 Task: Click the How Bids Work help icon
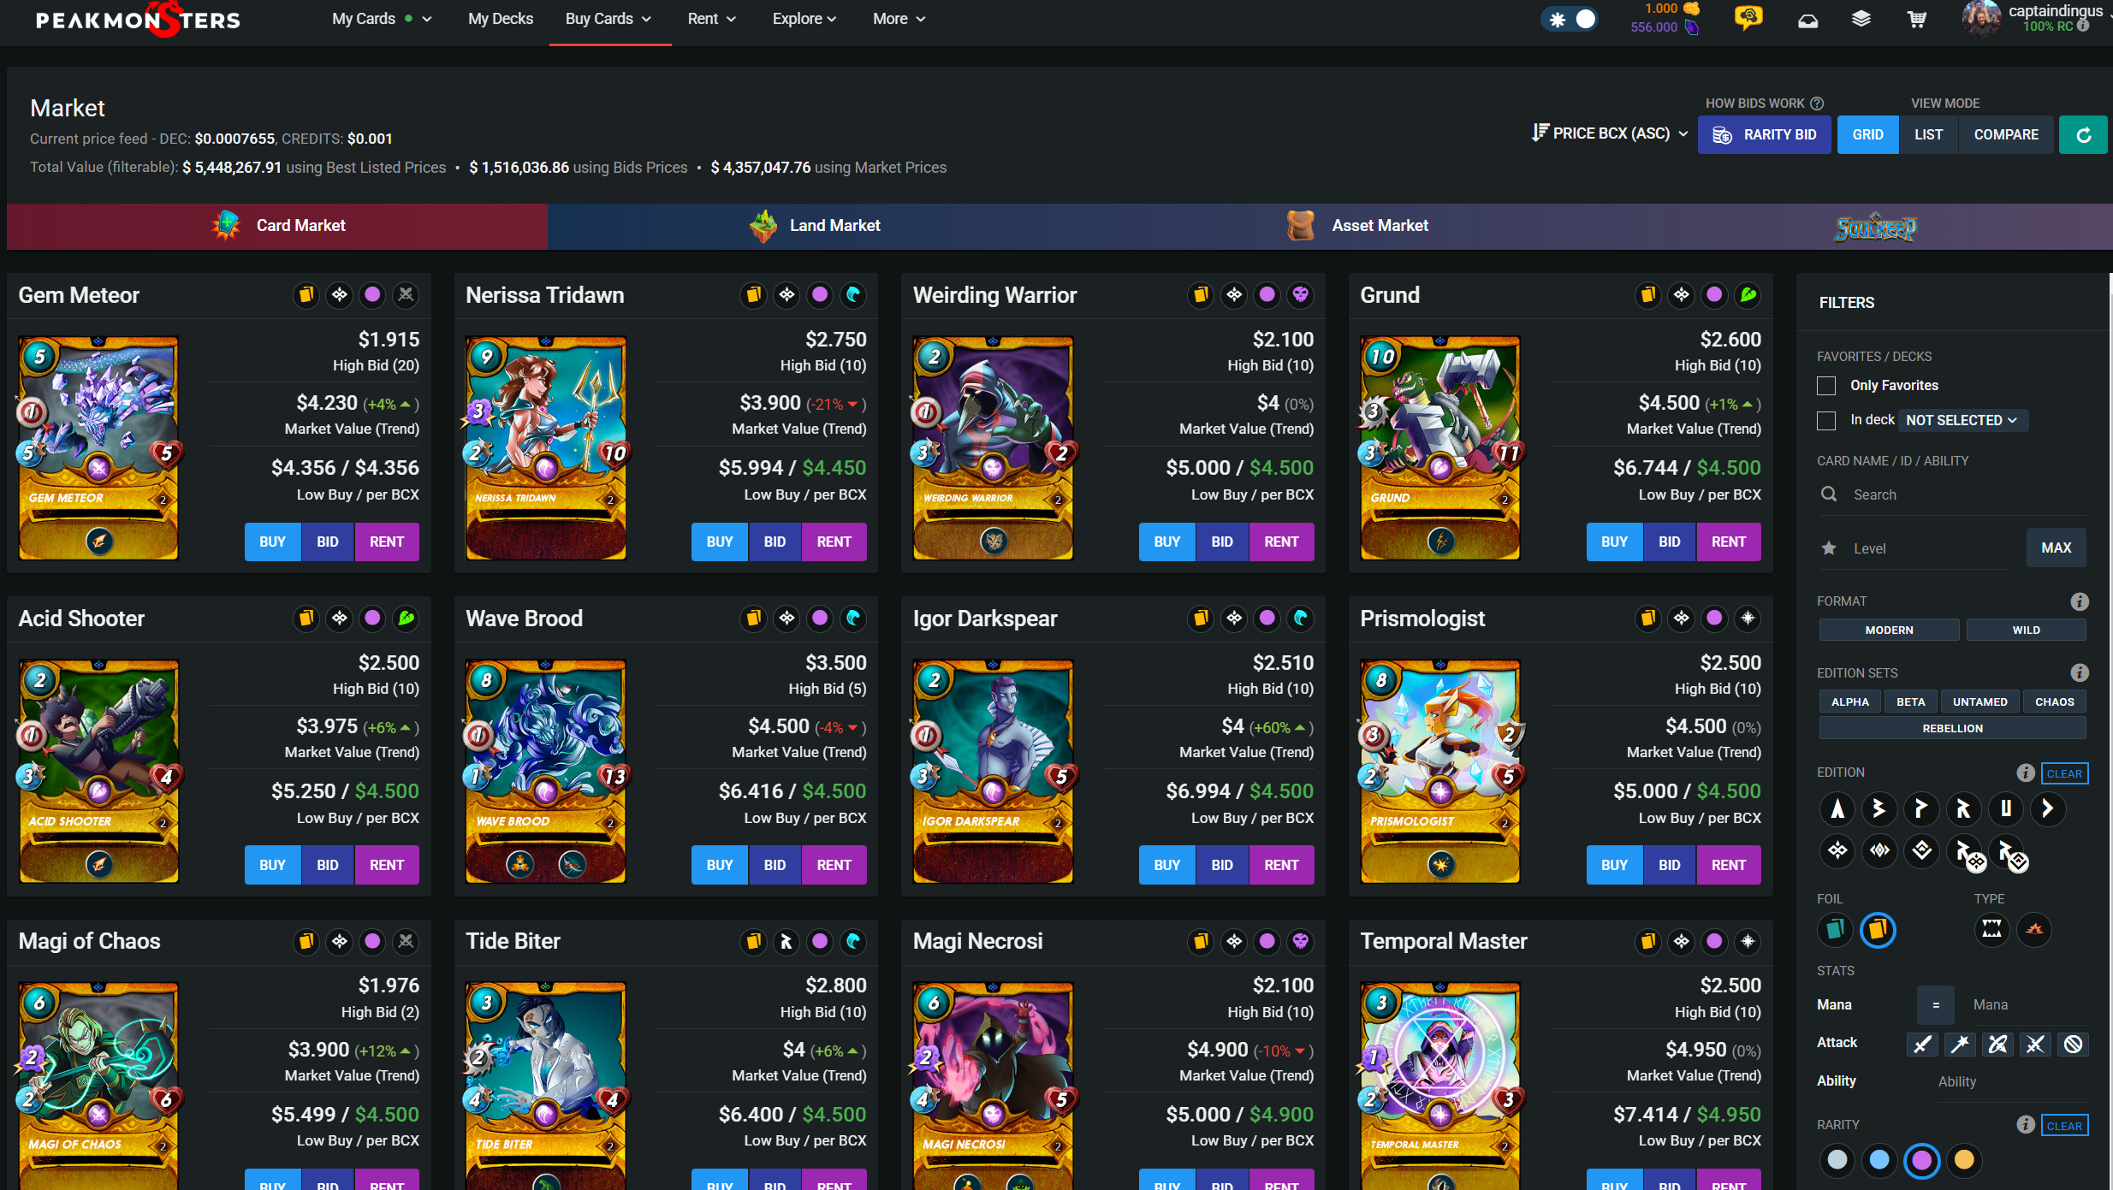(x=1817, y=103)
